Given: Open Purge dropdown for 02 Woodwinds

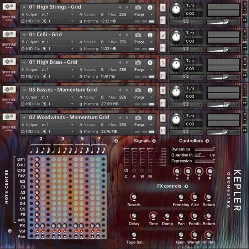Looking at the screenshot, I should pos(151,125).
